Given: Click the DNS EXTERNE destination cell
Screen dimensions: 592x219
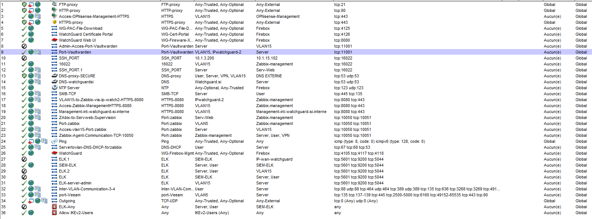Looking at the screenshot, I should tap(269, 76).
